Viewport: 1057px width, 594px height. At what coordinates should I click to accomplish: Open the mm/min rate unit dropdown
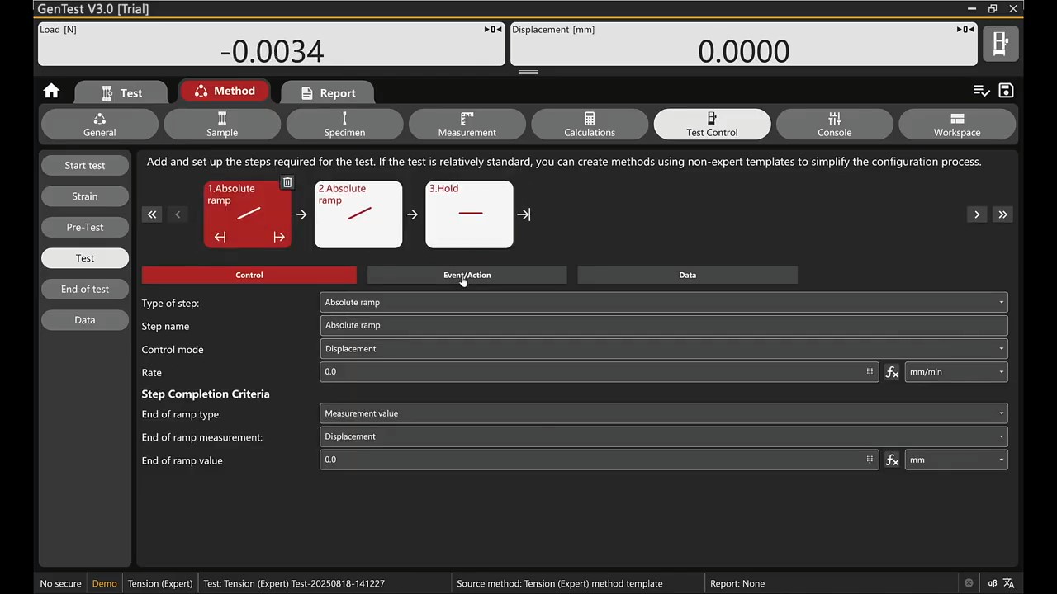955,372
